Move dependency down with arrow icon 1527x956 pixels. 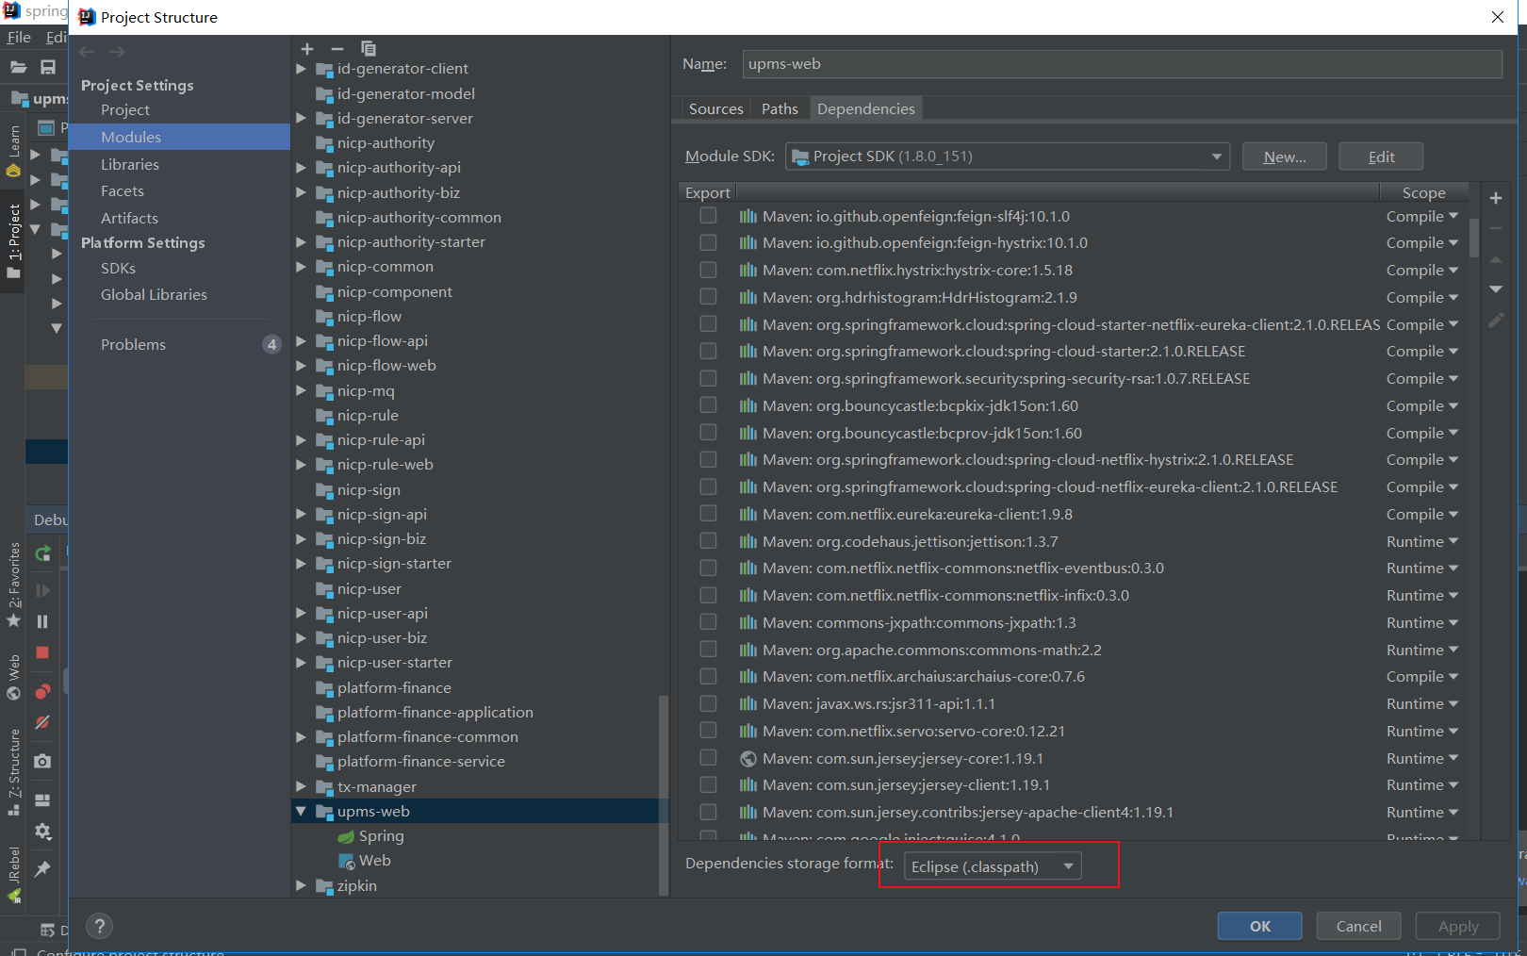coord(1496,289)
